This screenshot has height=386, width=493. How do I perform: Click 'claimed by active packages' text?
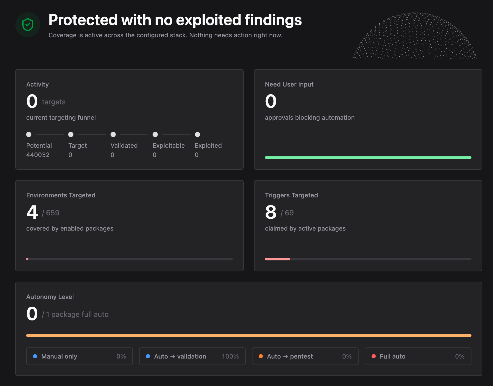[x=305, y=228]
